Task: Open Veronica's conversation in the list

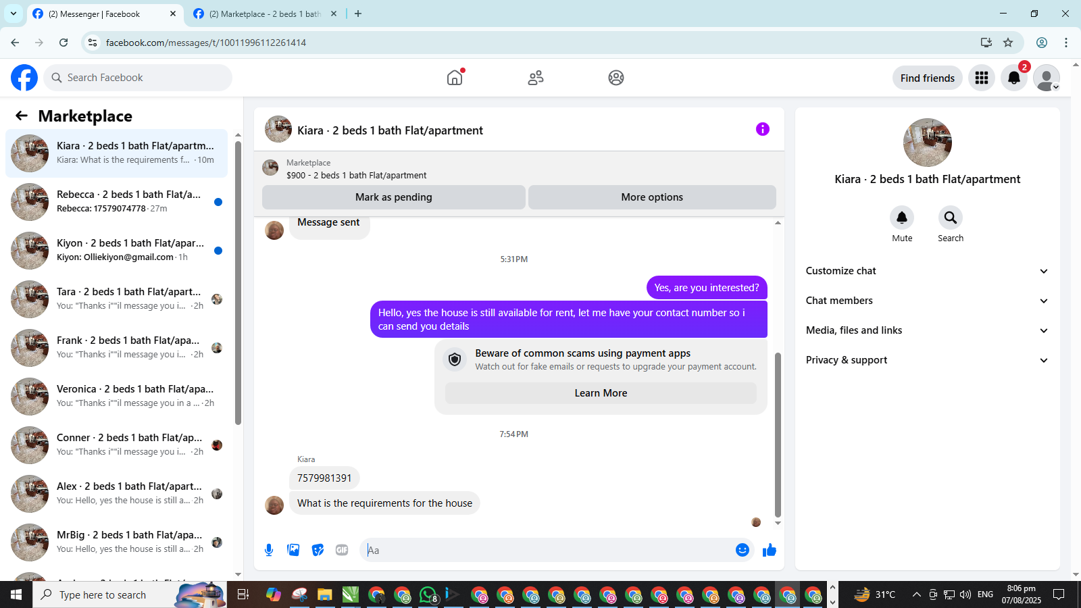Action: coord(117,396)
